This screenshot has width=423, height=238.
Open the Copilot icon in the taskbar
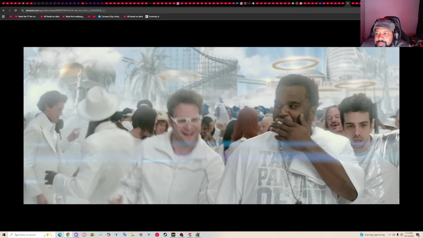tap(108, 235)
